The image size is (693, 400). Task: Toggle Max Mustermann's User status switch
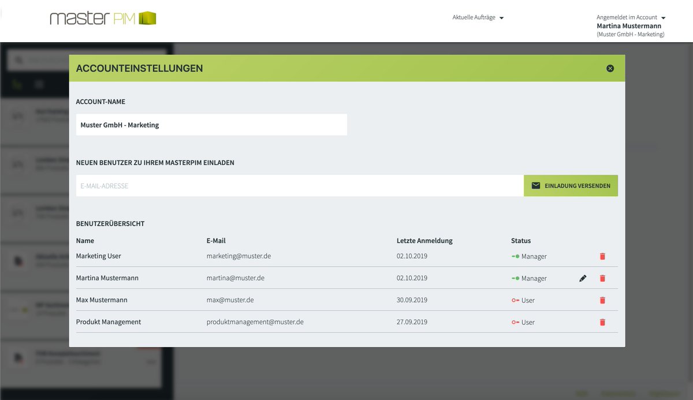point(516,300)
